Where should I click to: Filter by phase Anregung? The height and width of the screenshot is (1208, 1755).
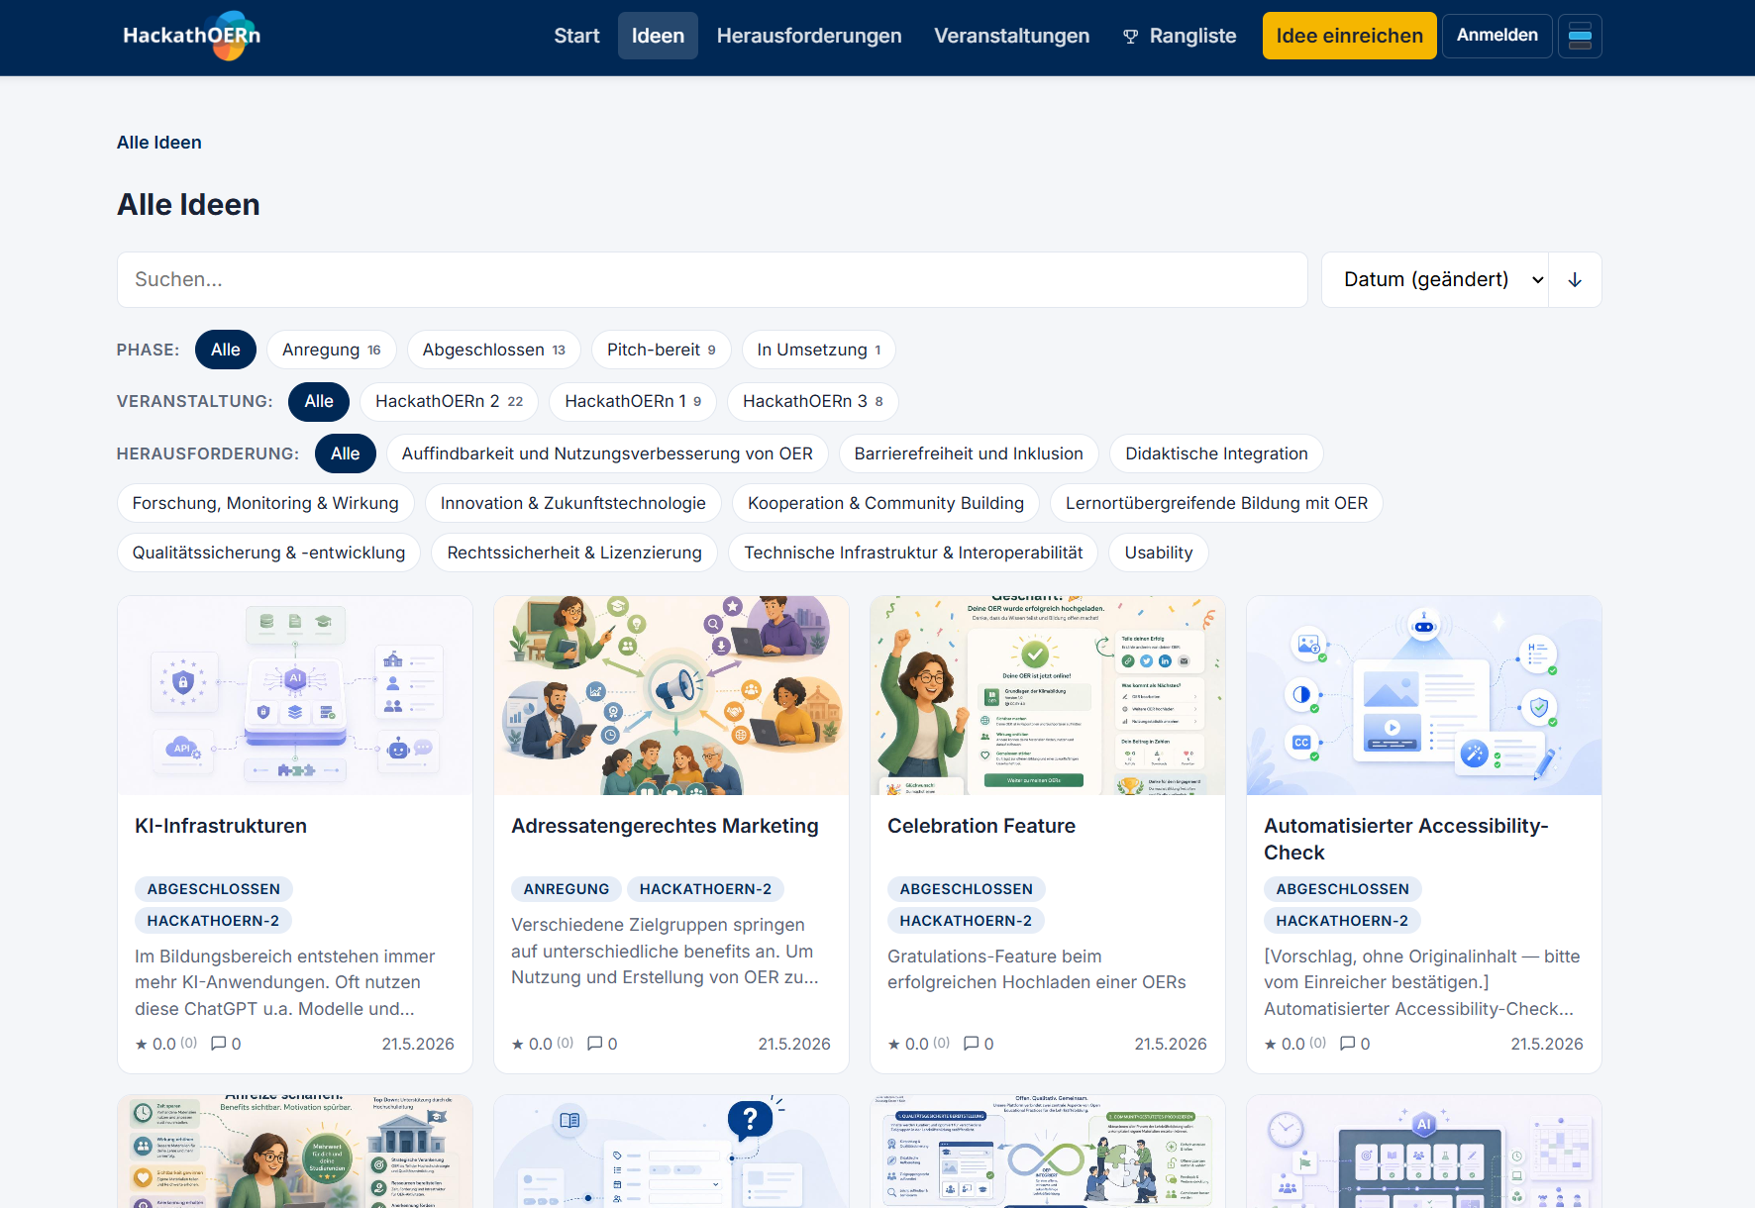[x=332, y=350]
